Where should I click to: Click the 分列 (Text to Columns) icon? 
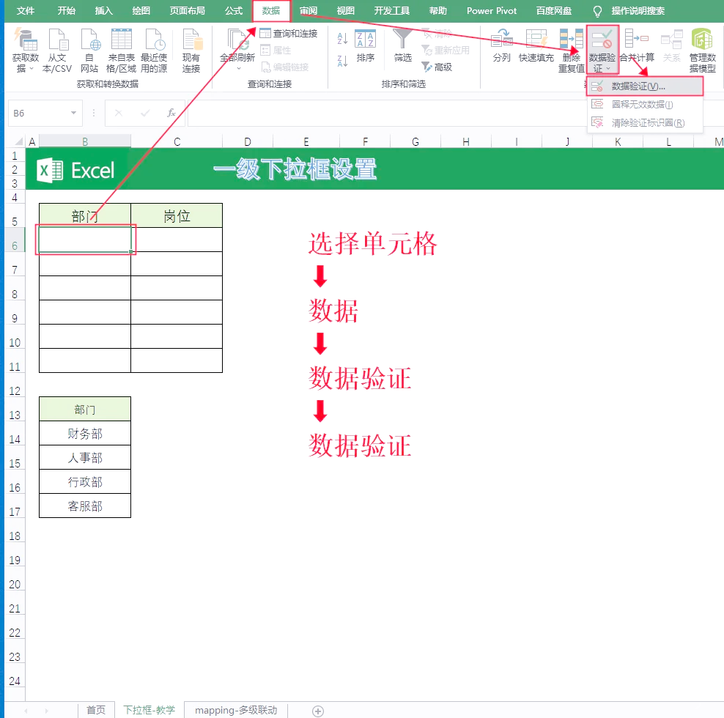coord(501,40)
